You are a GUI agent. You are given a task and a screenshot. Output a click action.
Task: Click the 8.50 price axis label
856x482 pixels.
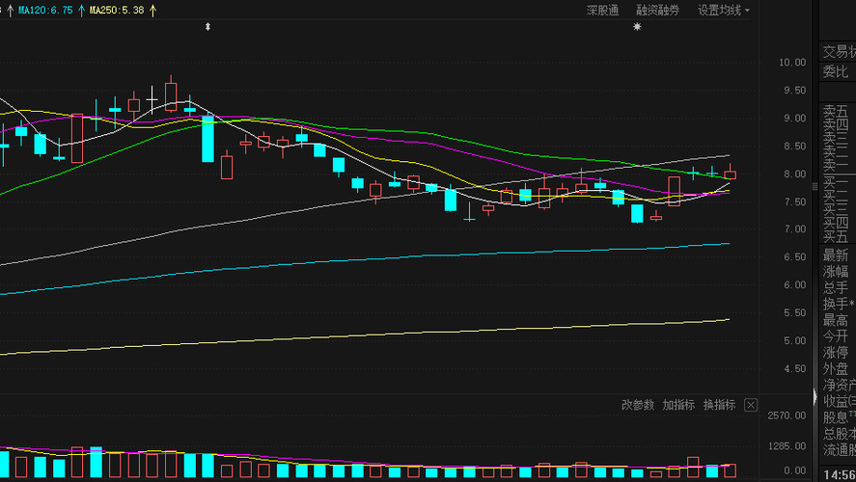pyautogui.click(x=795, y=146)
